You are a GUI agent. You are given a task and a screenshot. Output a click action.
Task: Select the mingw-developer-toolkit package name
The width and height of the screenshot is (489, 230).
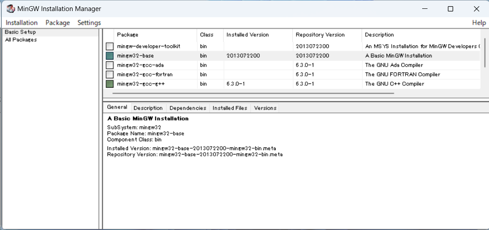click(149, 46)
